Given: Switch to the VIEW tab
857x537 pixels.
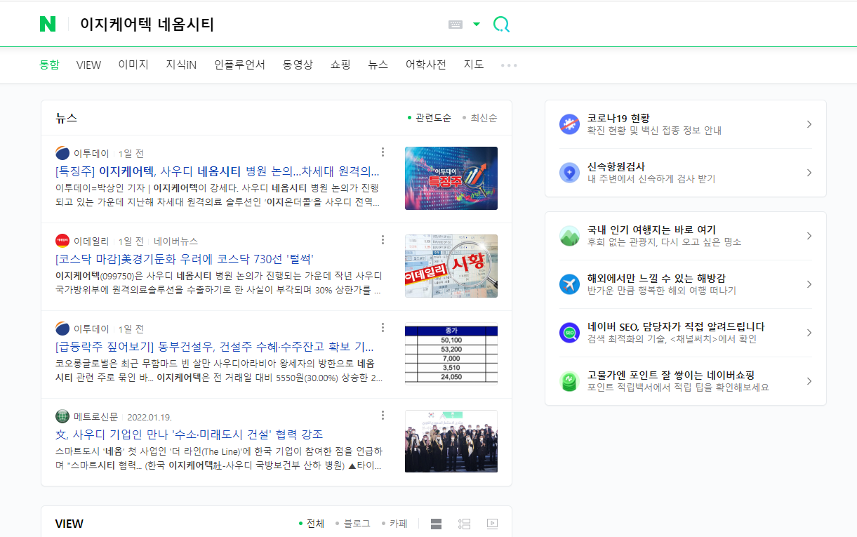Looking at the screenshot, I should [89, 65].
